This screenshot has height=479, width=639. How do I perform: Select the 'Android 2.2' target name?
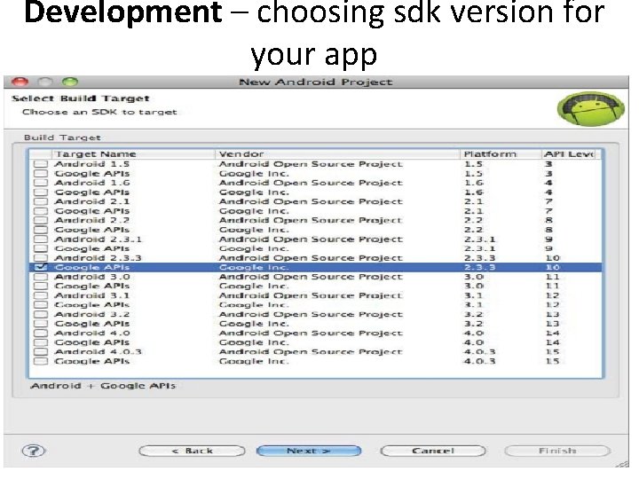click(x=92, y=220)
